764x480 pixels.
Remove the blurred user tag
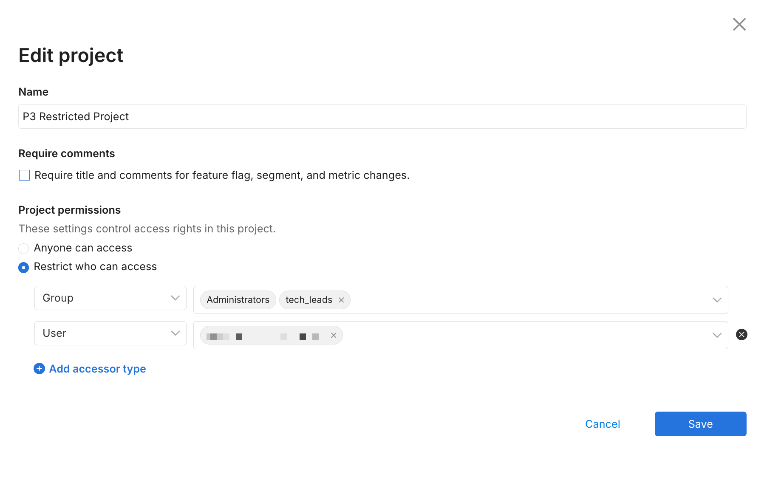click(x=334, y=336)
